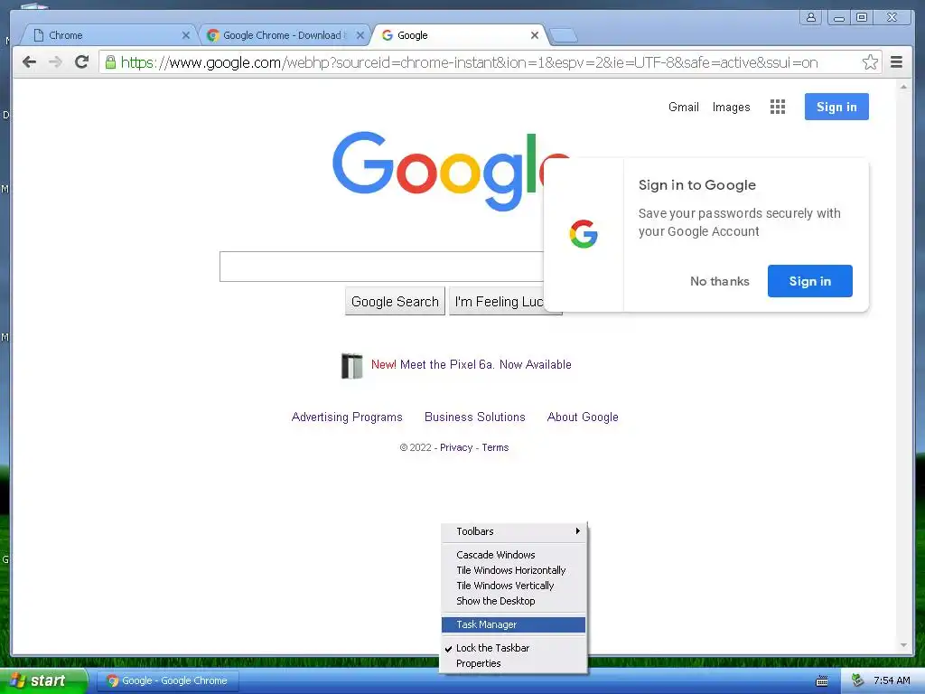Click Sign in inside the popup
925x694 pixels.
coord(810,281)
